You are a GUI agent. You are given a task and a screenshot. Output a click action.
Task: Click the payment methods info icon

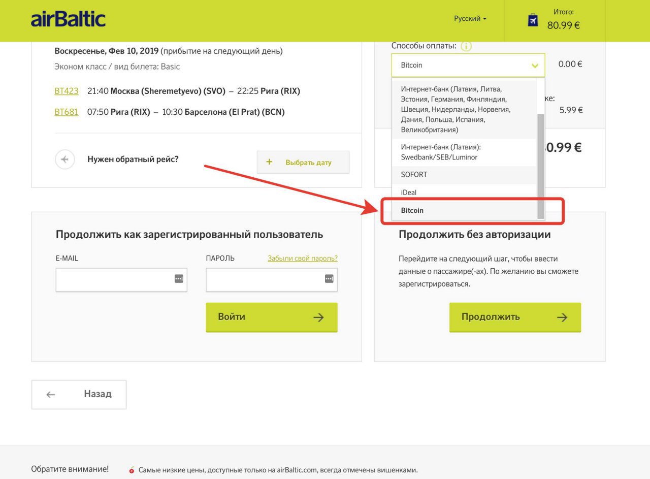[466, 46]
